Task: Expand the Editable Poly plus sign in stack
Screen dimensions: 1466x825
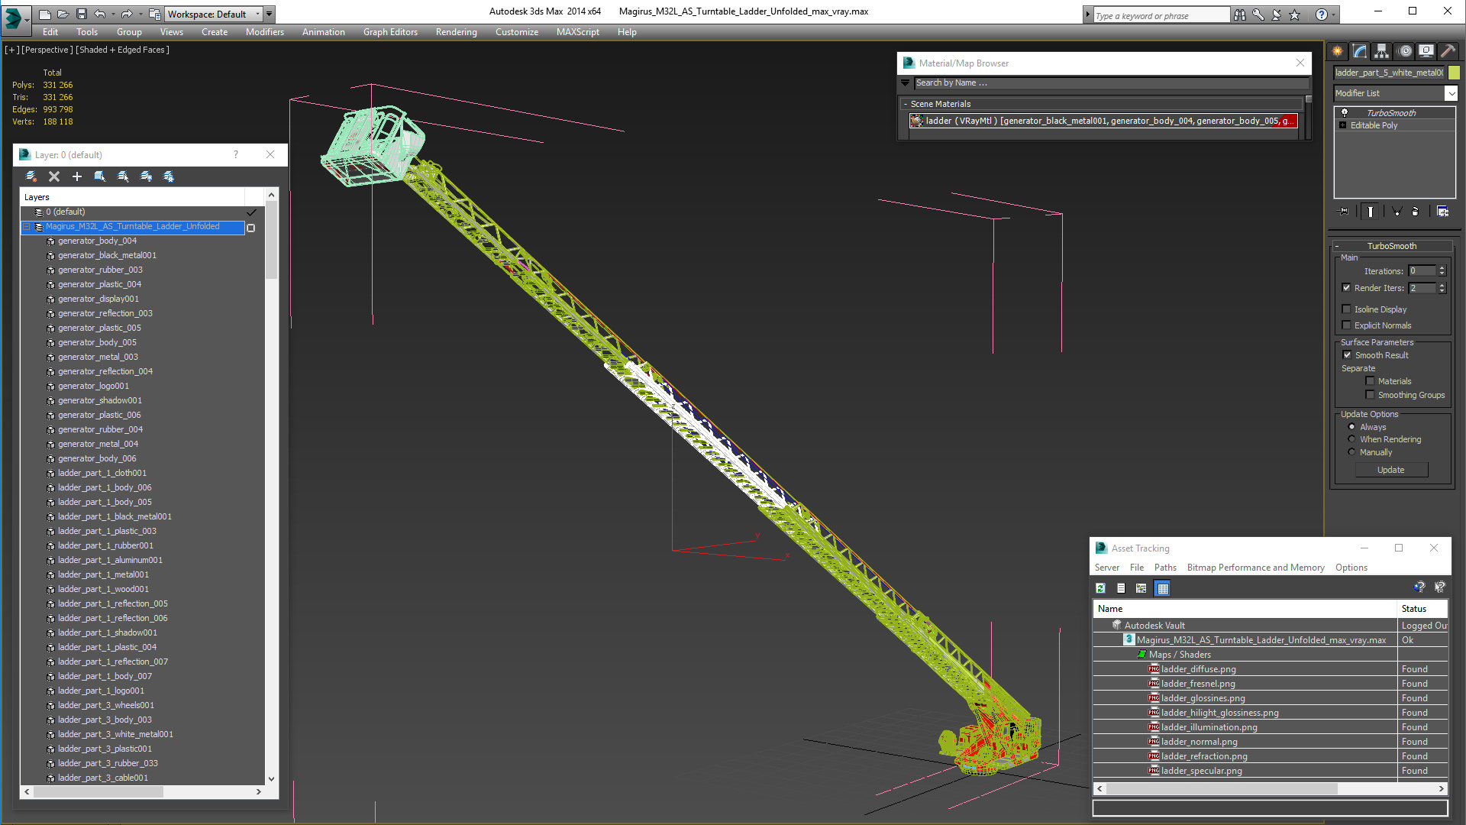Action: click(x=1343, y=125)
